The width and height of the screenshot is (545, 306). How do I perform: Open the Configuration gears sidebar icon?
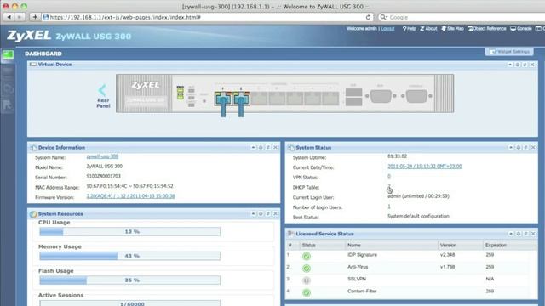point(8,89)
